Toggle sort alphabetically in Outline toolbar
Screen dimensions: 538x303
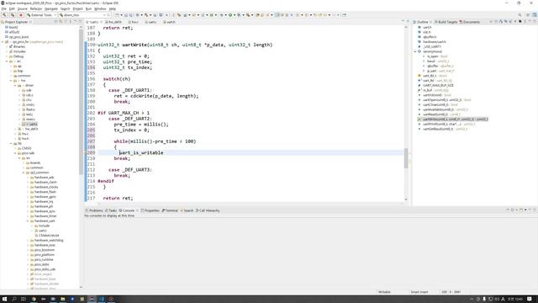(501, 22)
